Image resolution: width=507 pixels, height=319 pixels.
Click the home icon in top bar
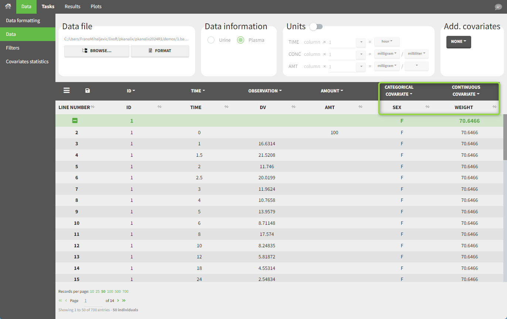point(8,6)
